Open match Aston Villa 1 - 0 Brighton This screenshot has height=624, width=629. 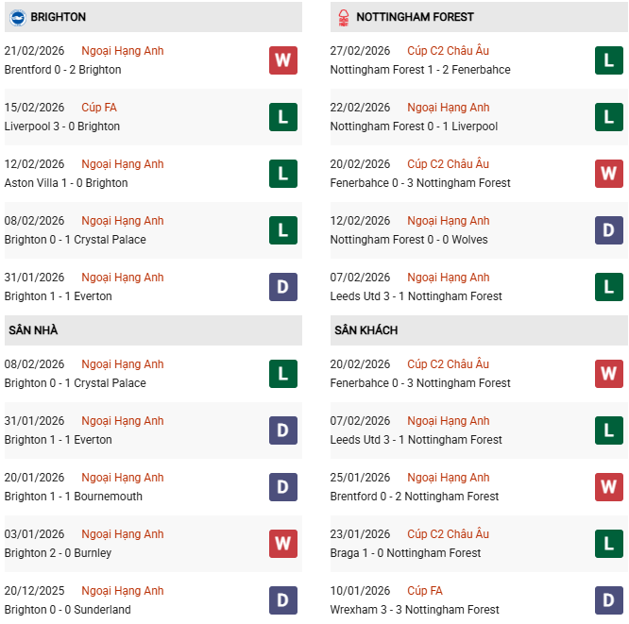point(66,183)
